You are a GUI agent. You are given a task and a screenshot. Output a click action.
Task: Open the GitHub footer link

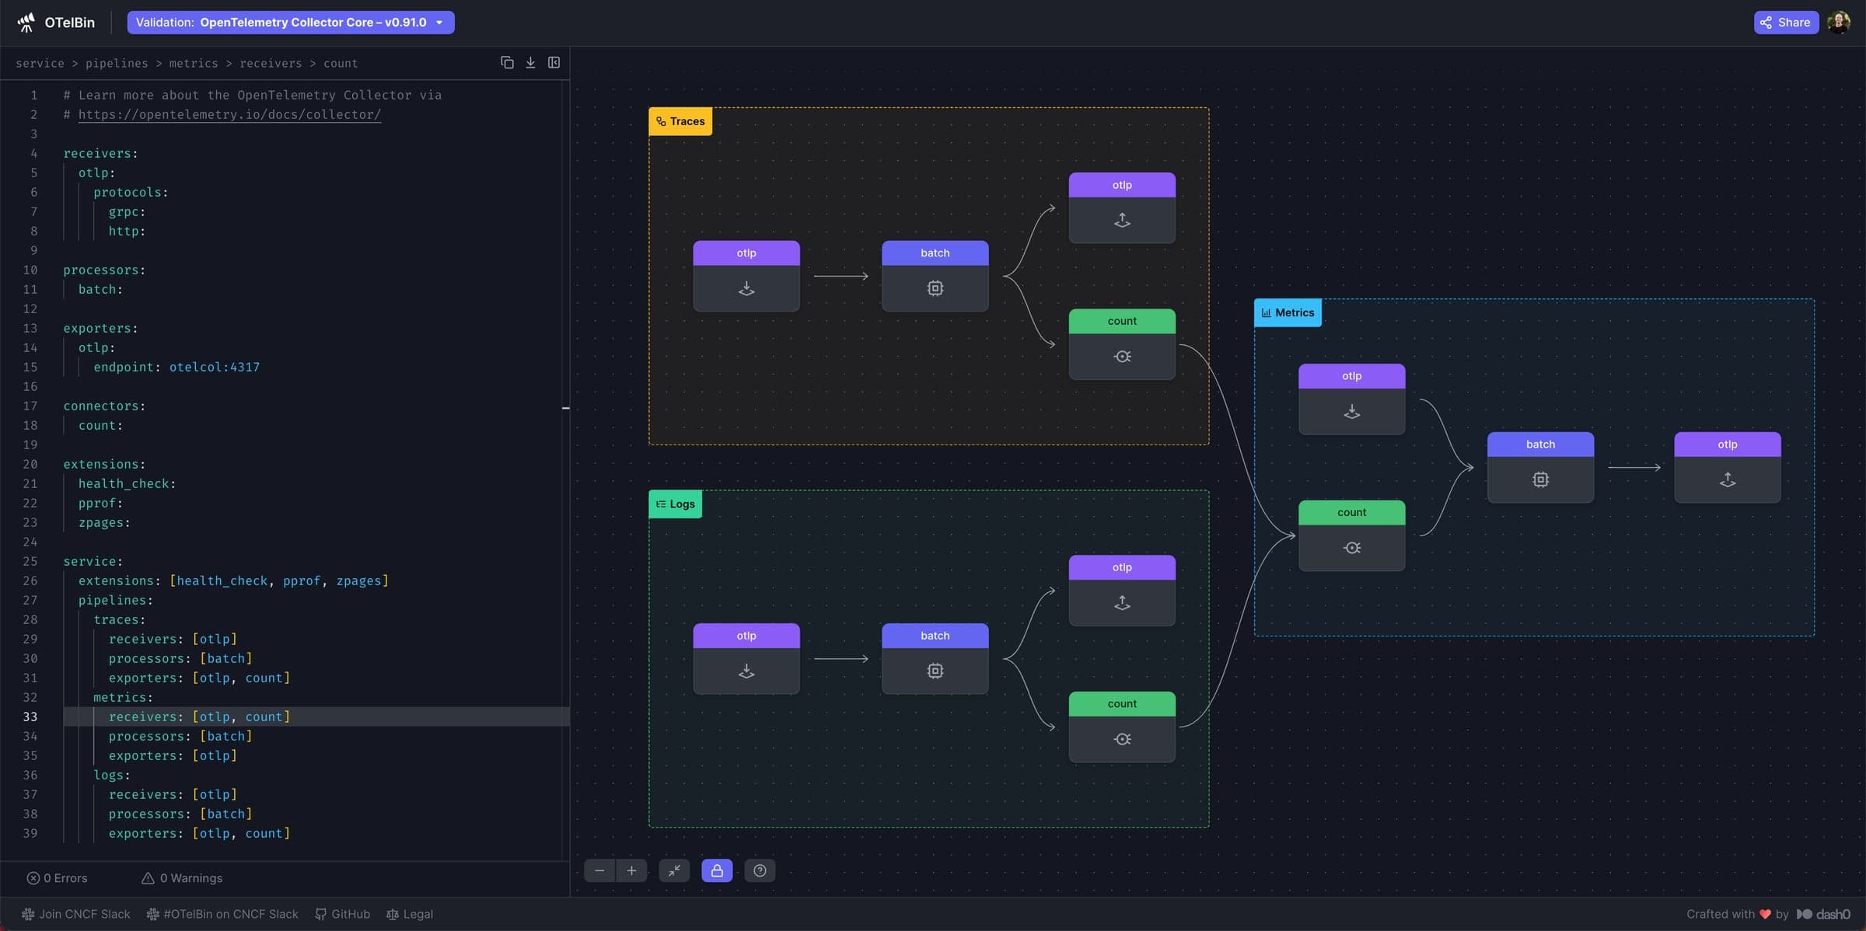pos(343,914)
